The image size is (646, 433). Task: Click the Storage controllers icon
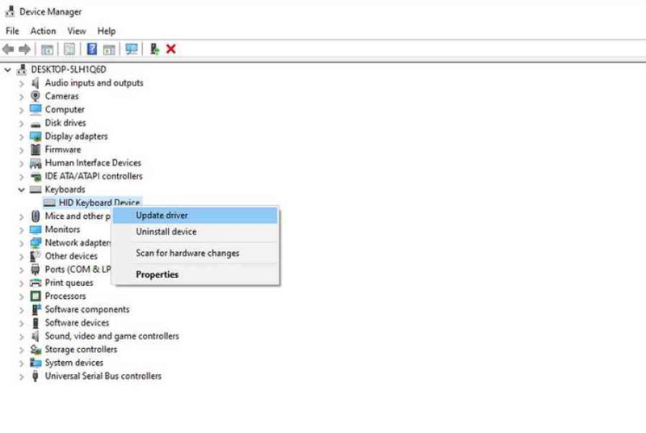[x=36, y=349]
